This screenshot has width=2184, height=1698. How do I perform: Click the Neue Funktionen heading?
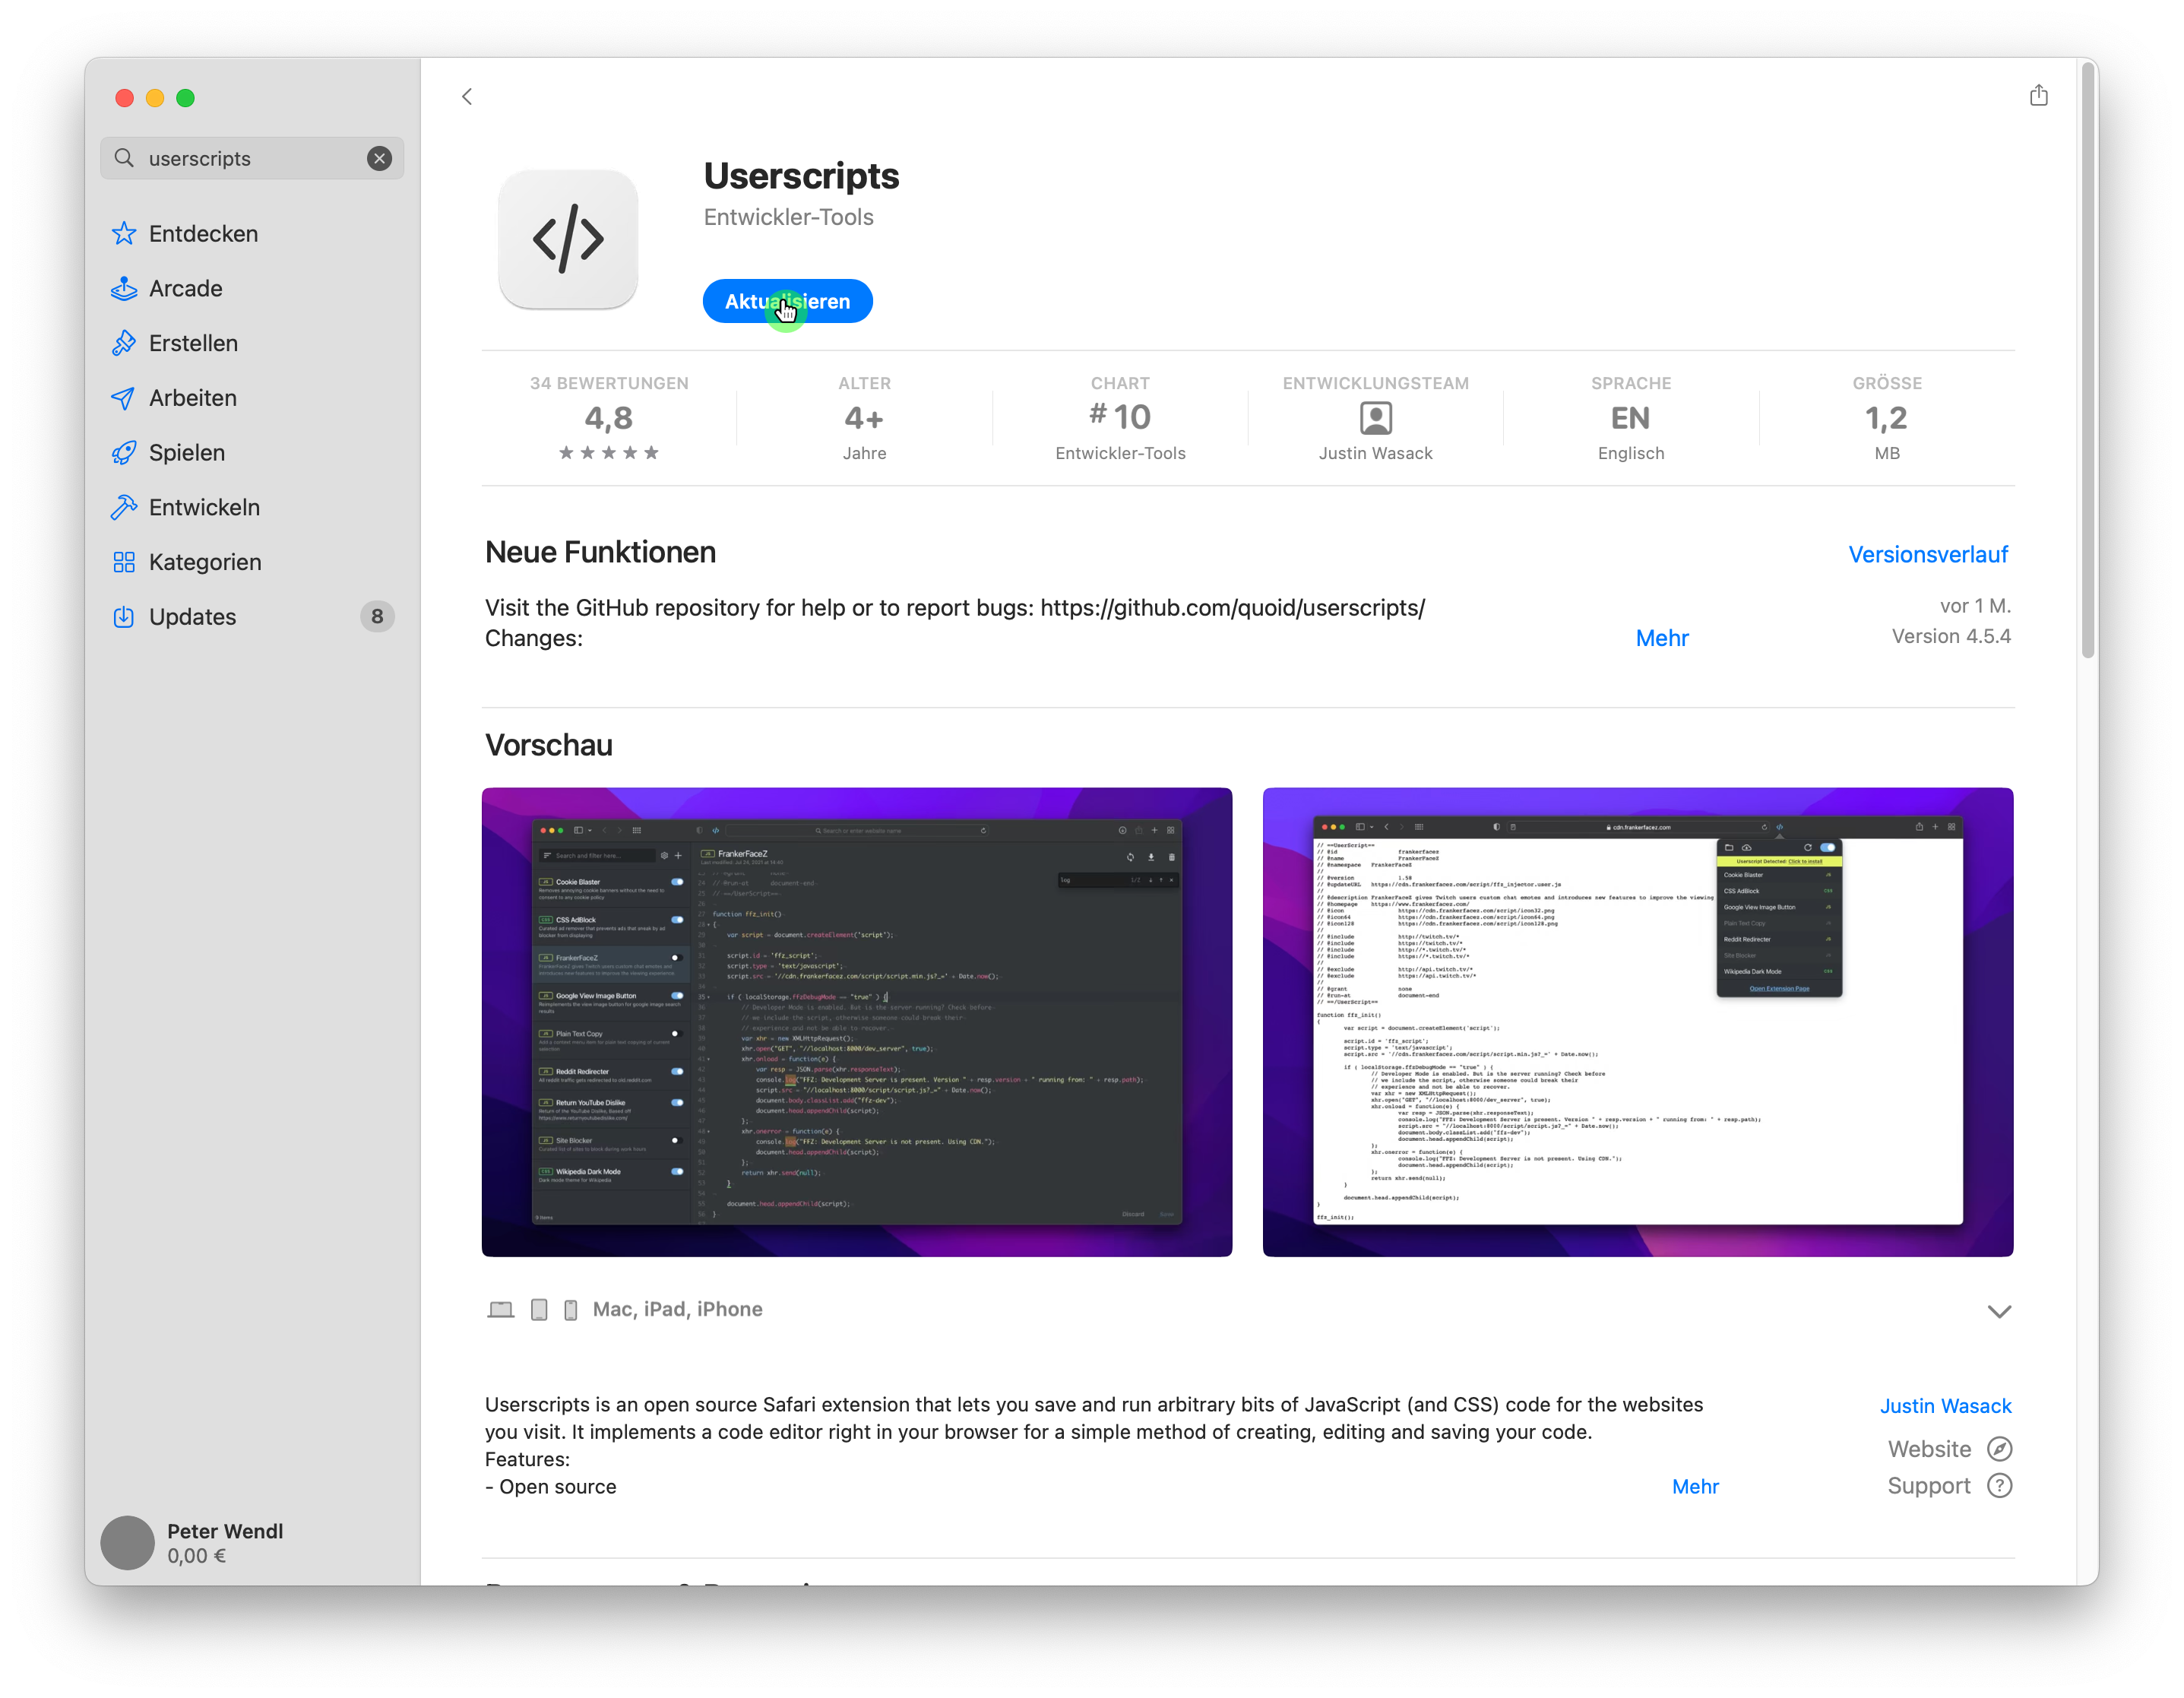[x=600, y=552]
